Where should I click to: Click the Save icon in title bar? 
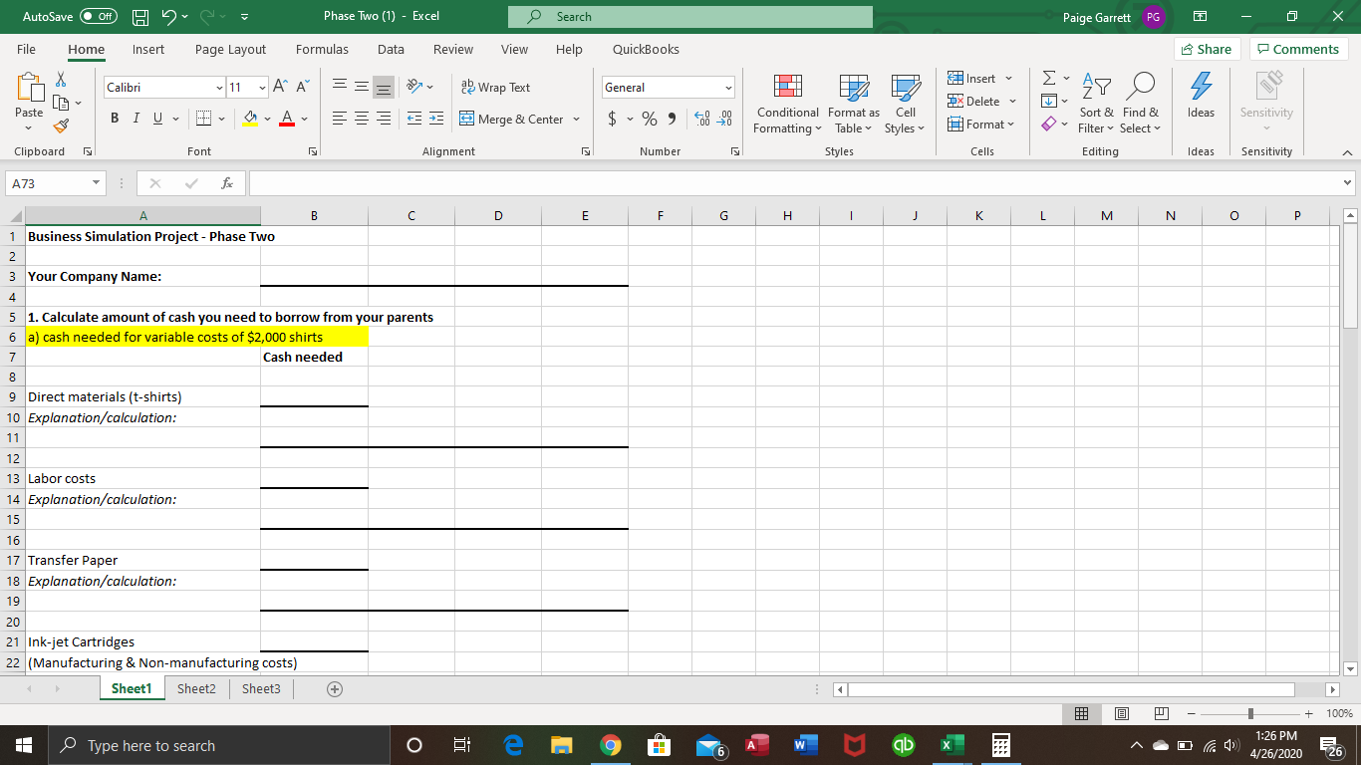tap(141, 17)
